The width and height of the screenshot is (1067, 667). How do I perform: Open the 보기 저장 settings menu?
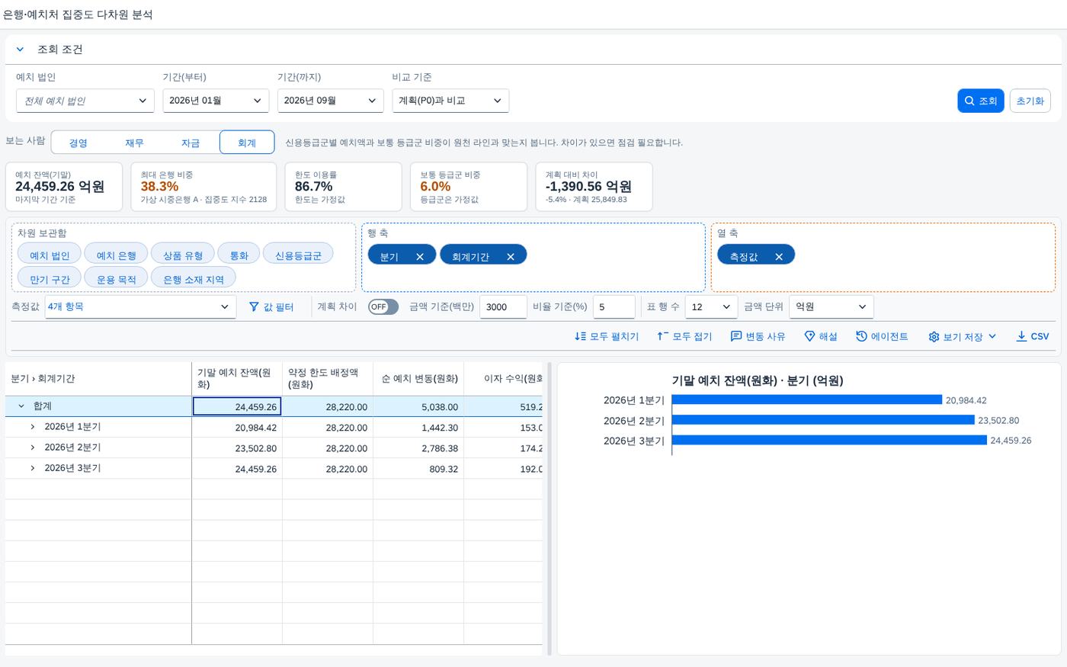click(x=963, y=336)
